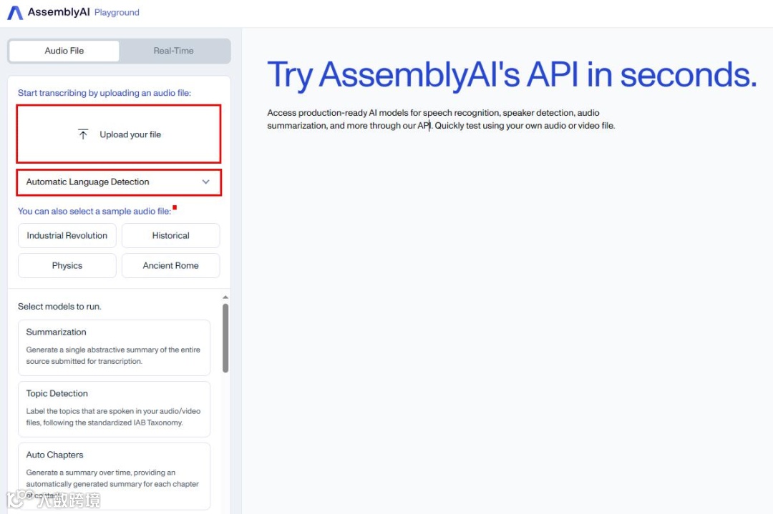The height and width of the screenshot is (514, 773).
Task: Click the Try AssemblyAI's API in seconds heading
Action: pyautogui.click(x=512, y=75)
